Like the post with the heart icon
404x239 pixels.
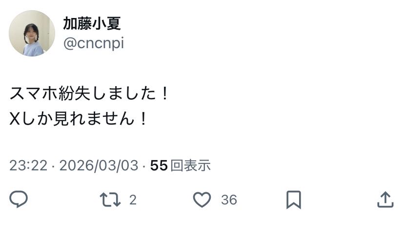pyautogui.click(x=202, y=200)
